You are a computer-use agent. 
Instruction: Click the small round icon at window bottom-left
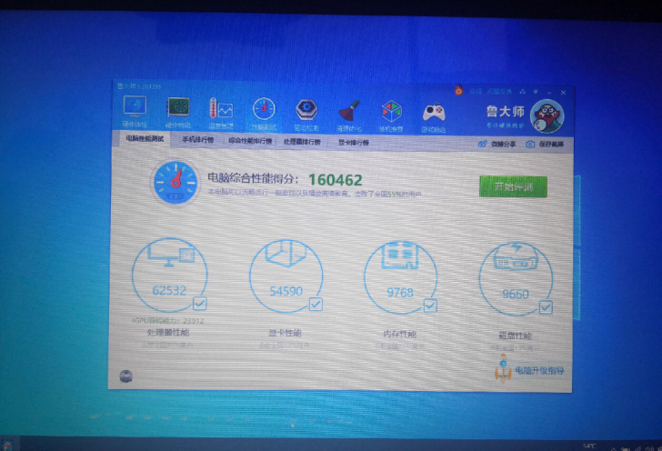tap(125, 376)
